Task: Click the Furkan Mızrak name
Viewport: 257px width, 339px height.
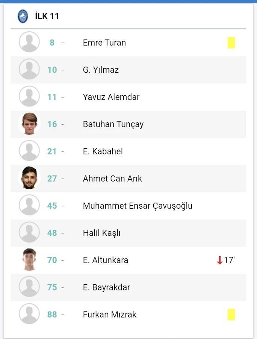Action: coord(110,315)
